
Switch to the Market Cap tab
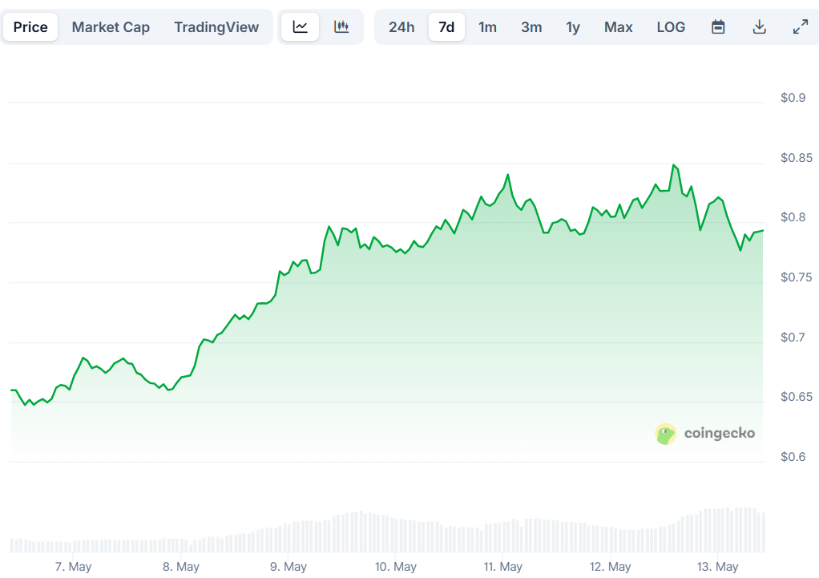pos(111,26)
